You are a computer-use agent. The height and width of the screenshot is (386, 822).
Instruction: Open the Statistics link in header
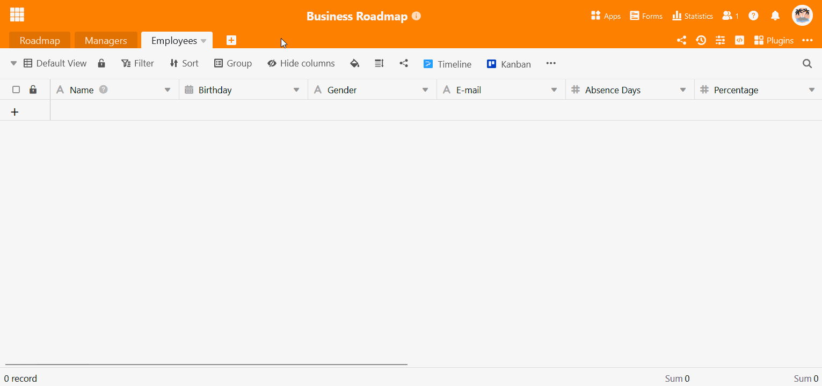coord(693,16)
